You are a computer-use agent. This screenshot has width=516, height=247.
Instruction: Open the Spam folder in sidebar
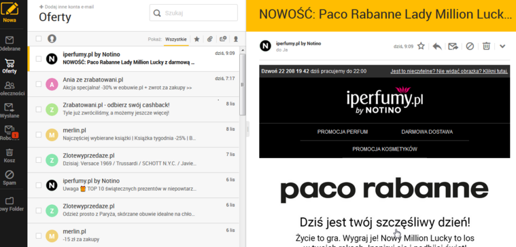tap(10, 178)
